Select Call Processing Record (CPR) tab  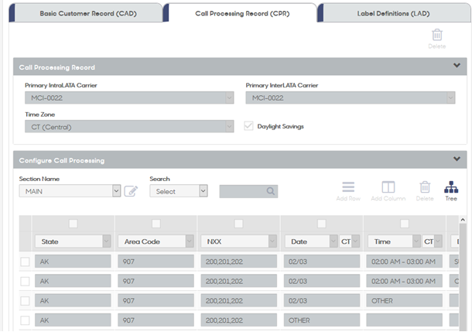[x=242, y=13]
